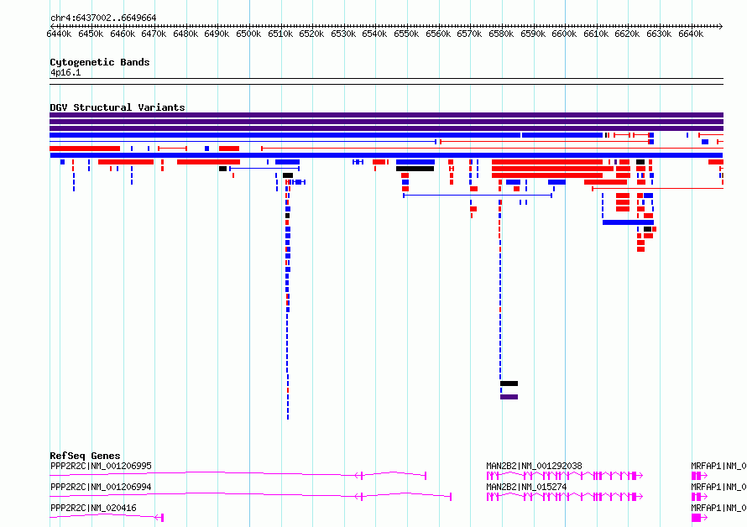Select the 6550k ruler label

[x=406, y=34]
